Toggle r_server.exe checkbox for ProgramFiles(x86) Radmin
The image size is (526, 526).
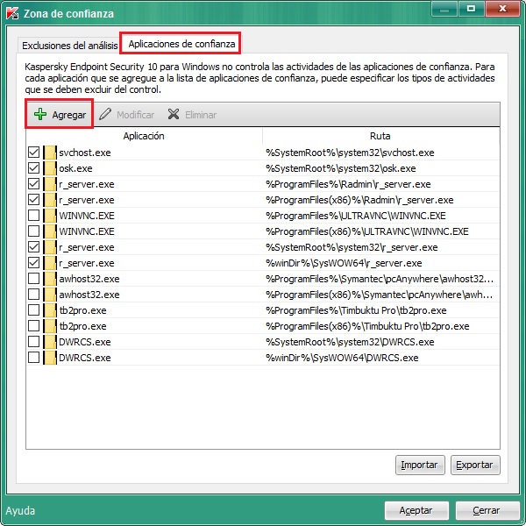[x=34, y=200]
